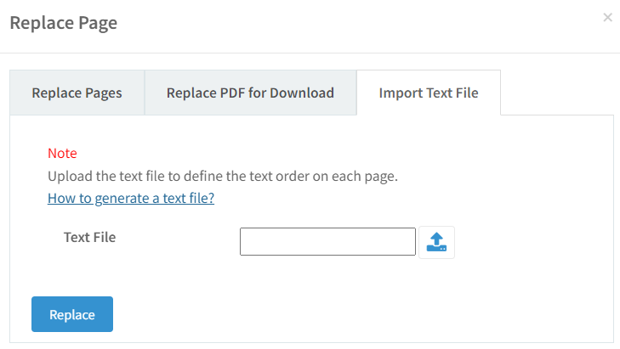Click the 'Replace Page' dialog title
620x349 pixels.
click(64, 23)
